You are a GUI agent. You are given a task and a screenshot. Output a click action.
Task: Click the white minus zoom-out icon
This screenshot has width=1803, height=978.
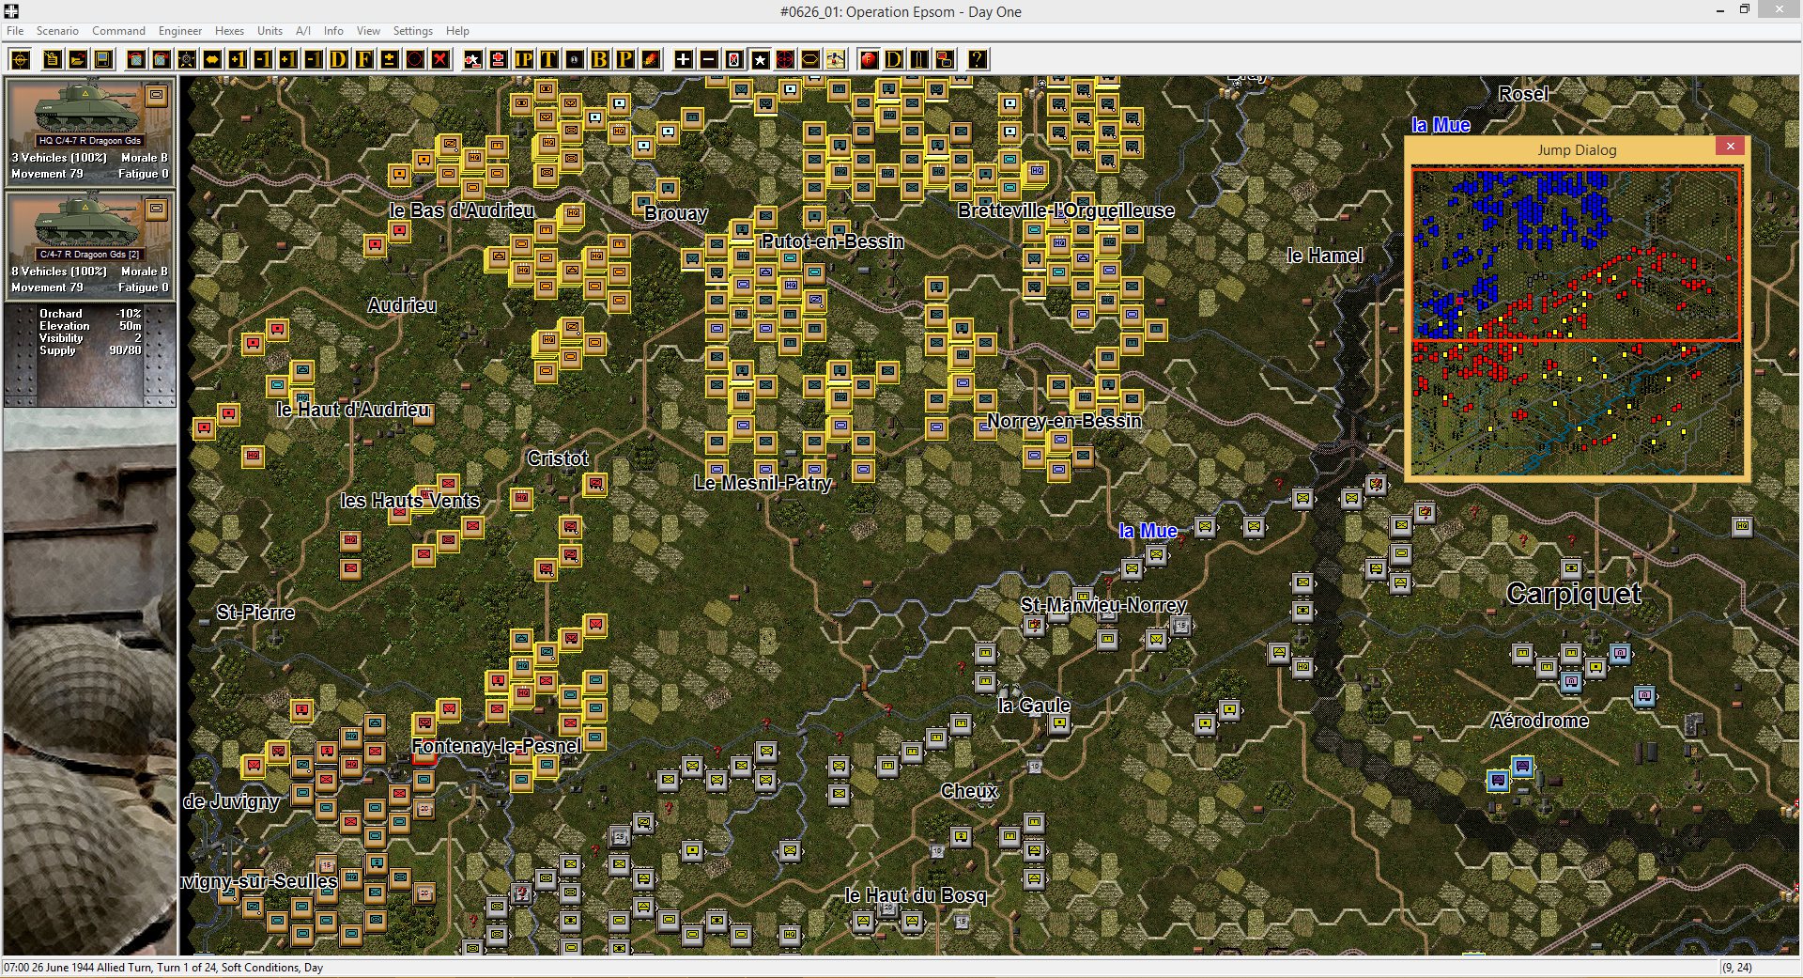pos(709,60)
